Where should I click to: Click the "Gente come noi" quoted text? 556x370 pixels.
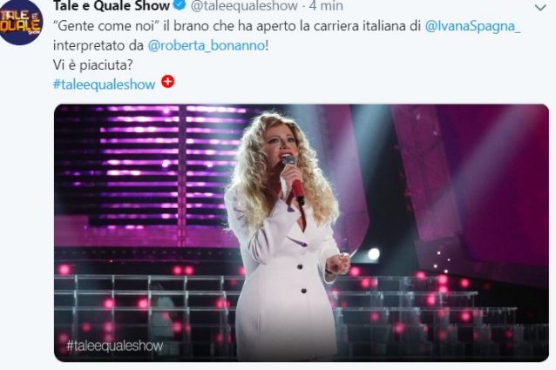pyautogui.click(x=106, y=26)
